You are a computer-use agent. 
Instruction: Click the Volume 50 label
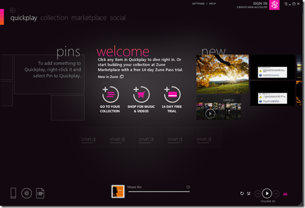click(268, 201)
